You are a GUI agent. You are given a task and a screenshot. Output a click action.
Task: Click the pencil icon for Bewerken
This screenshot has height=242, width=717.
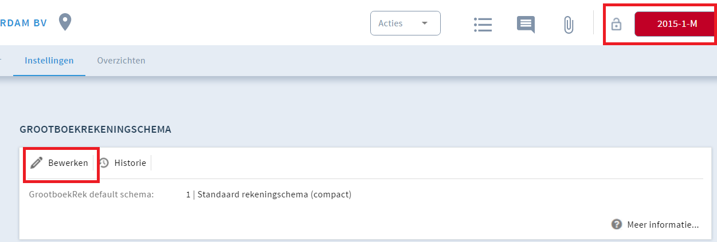click(x=37, y=163)
